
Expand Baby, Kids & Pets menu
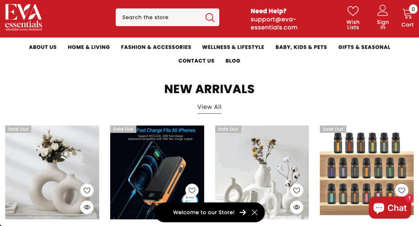[x=301, y=47]
